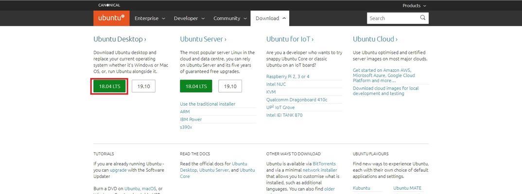Click the UBUNTU FLAVOURS label
522x194 pixels.
pos(370,154)
